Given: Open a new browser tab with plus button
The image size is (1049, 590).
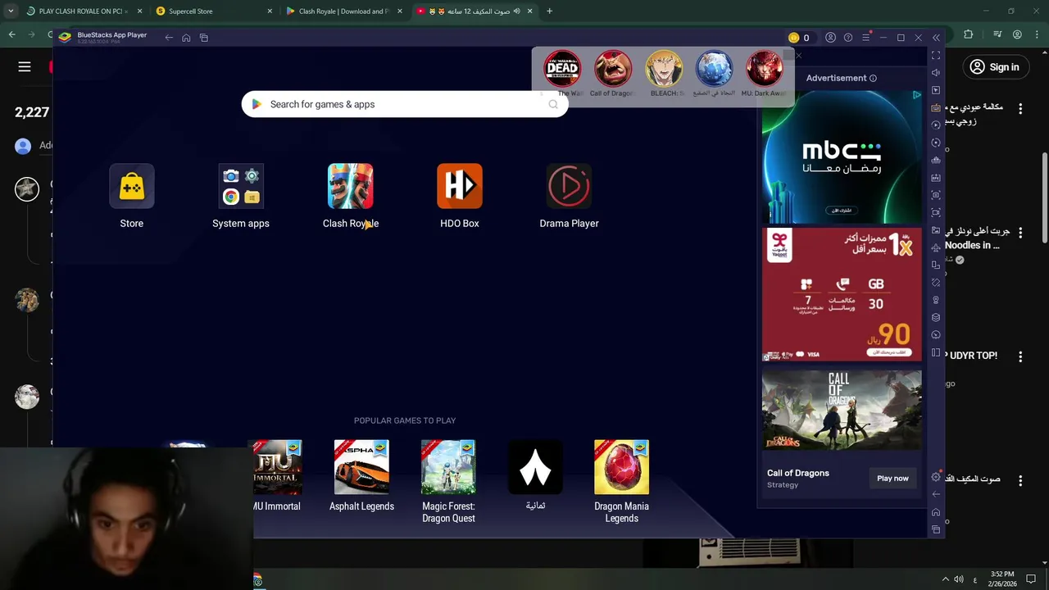Looking at the screenshot, I should pos(550,11).
